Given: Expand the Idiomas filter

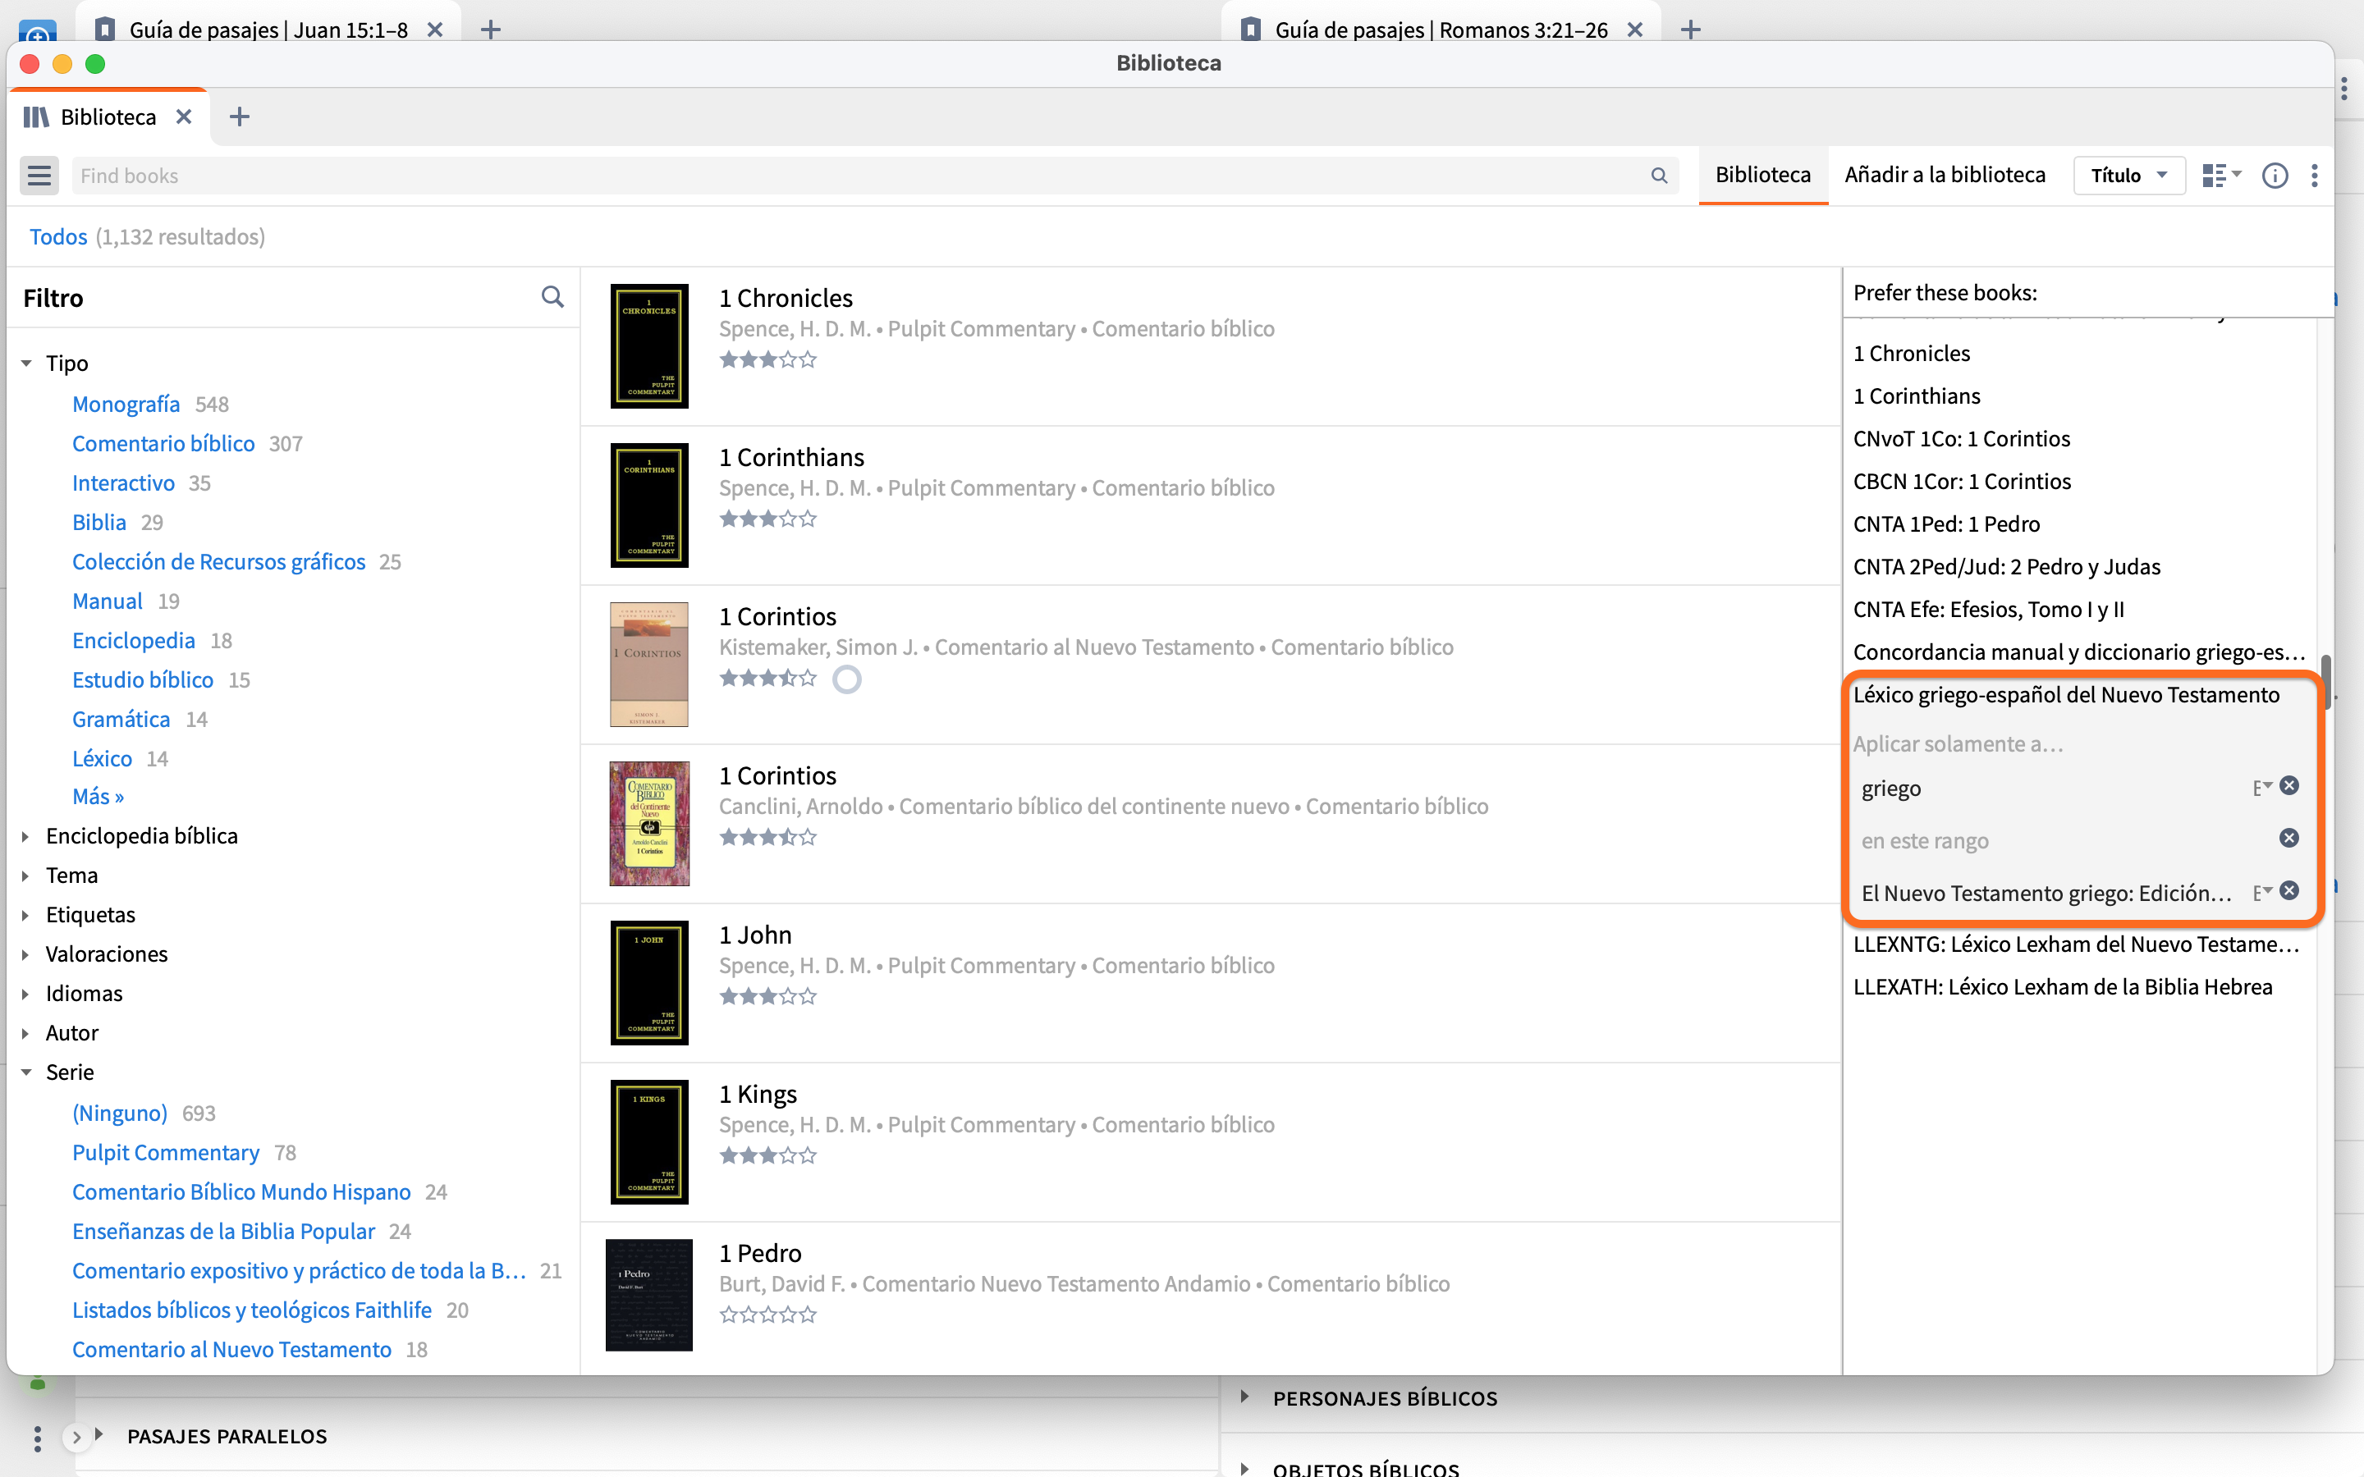Looking at the screenshot, I should (26, 994).
